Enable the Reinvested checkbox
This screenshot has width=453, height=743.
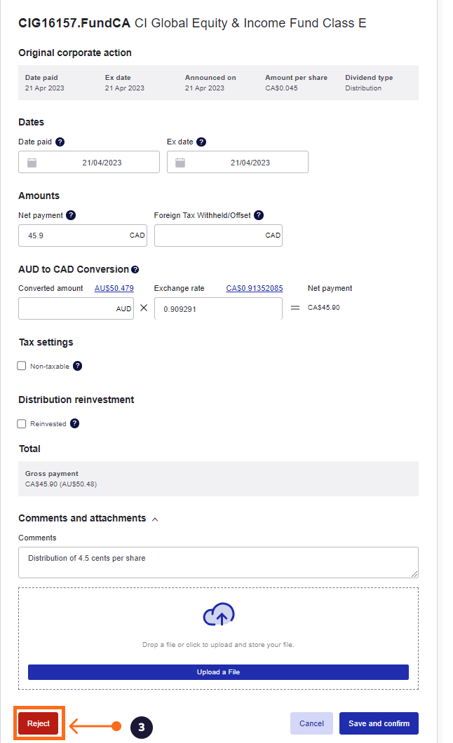[x=21, y=423]
